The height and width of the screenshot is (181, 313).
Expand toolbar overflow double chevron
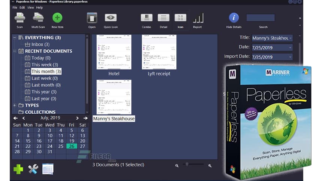tap(300, 18)
